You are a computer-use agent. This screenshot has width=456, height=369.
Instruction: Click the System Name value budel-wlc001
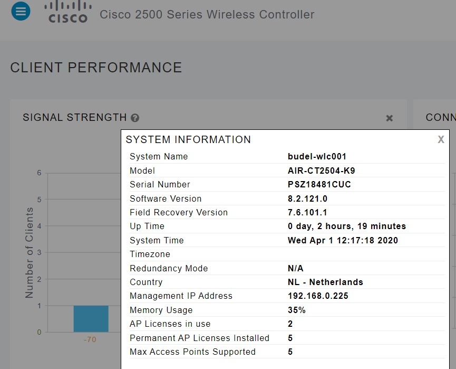[x=317, y=156]
